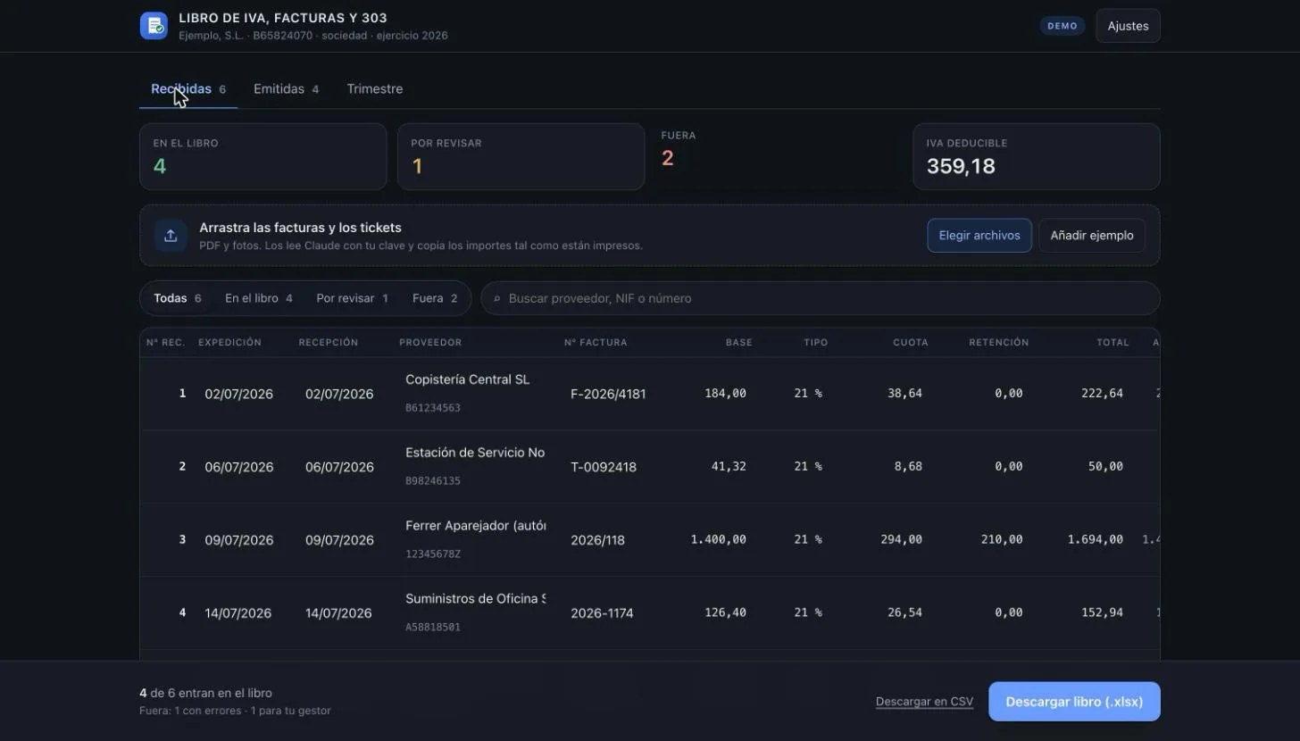This screenshot has height=741, width=1300.
Task: Select Suministros de Oficina supplier name
Action: (x=475, y=599)
